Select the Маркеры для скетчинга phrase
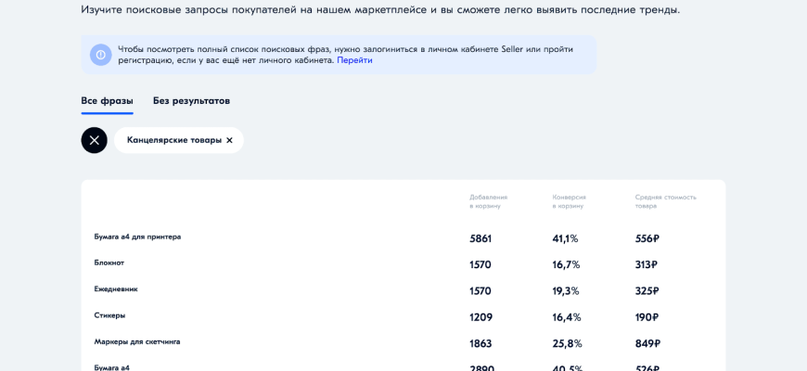 pyautogui.click(x=136, y=341)
